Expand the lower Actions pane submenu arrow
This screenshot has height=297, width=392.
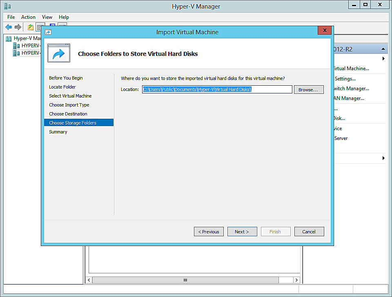pos(383,158)
